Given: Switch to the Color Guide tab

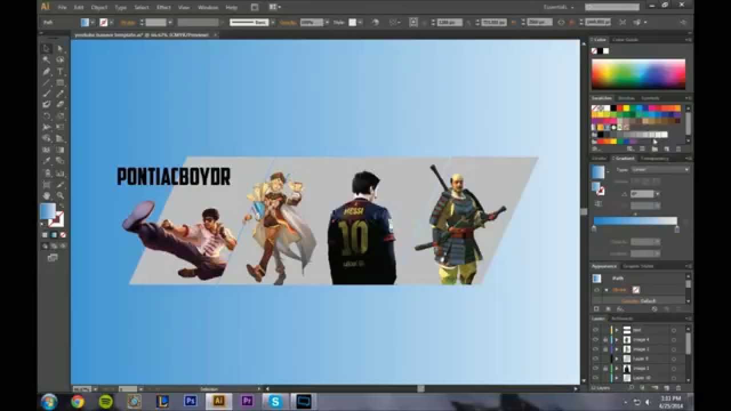Looking at the screenshot, I should [625, 40].
